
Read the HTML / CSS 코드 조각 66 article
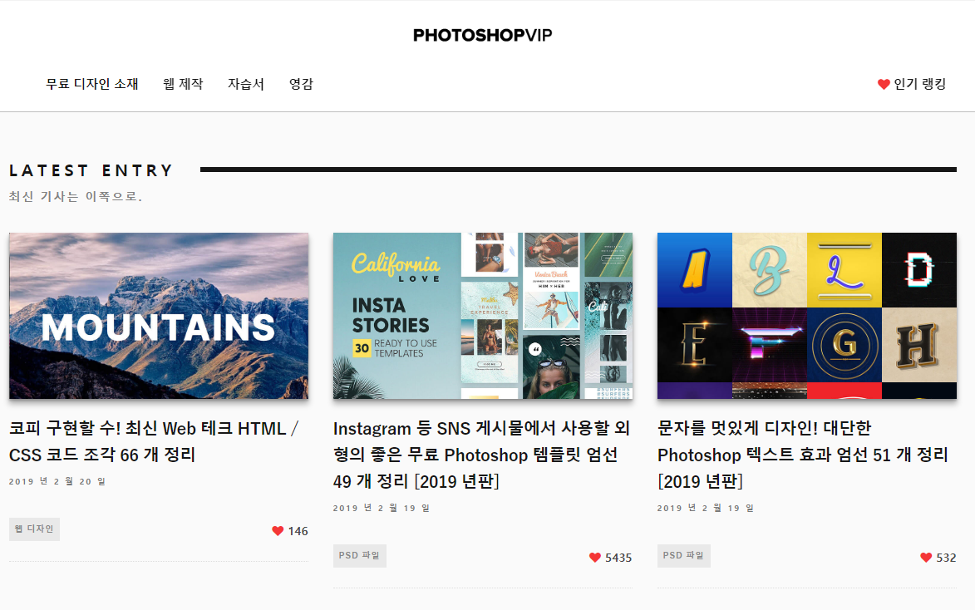coord(155,441)
